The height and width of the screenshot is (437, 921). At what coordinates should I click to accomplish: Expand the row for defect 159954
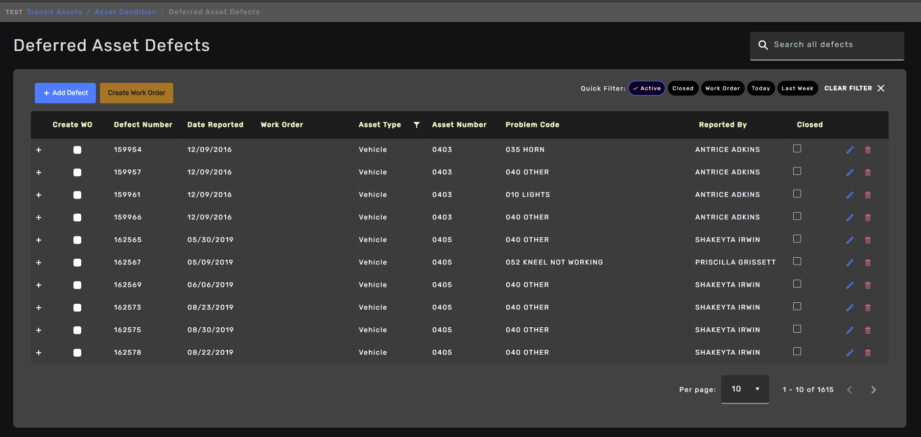pyautogui.click(x=39, y=150)
